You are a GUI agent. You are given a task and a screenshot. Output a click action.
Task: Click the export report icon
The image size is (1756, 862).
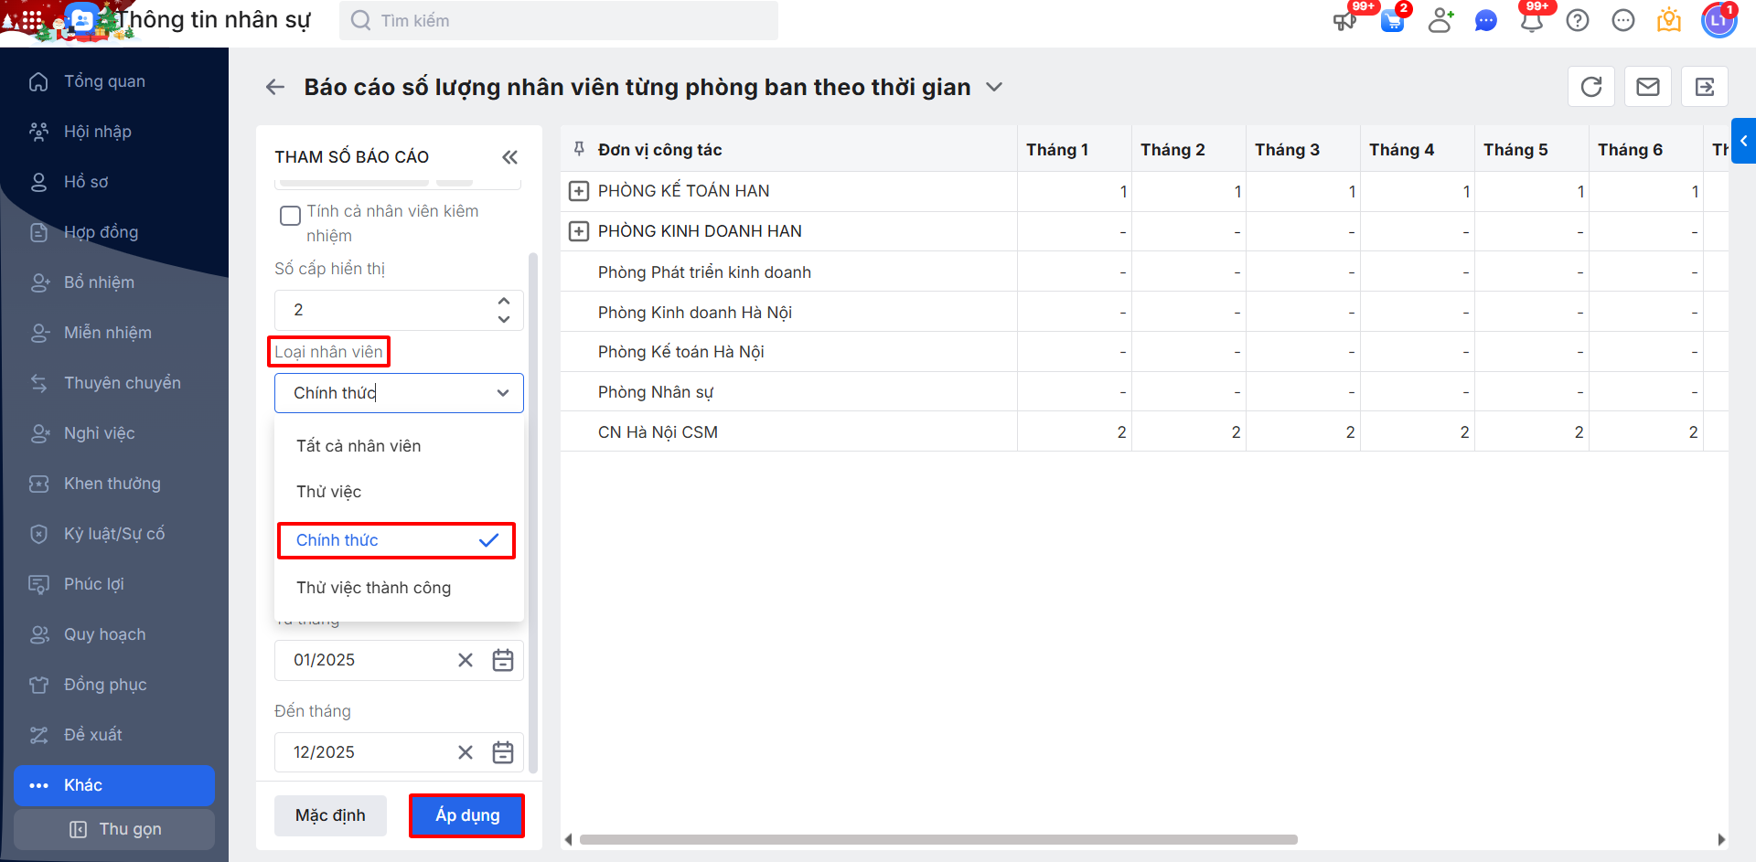[x=1705, y=87]
